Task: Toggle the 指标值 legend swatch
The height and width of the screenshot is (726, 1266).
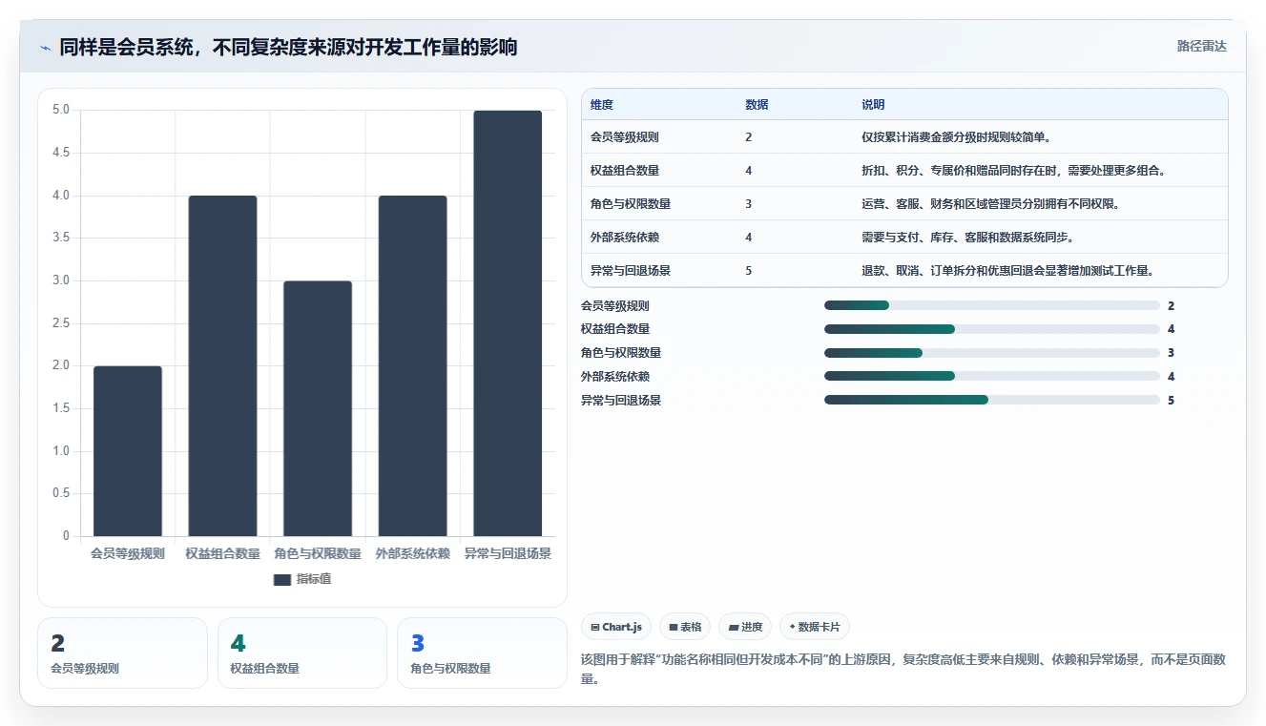Action: click(281, 579)
